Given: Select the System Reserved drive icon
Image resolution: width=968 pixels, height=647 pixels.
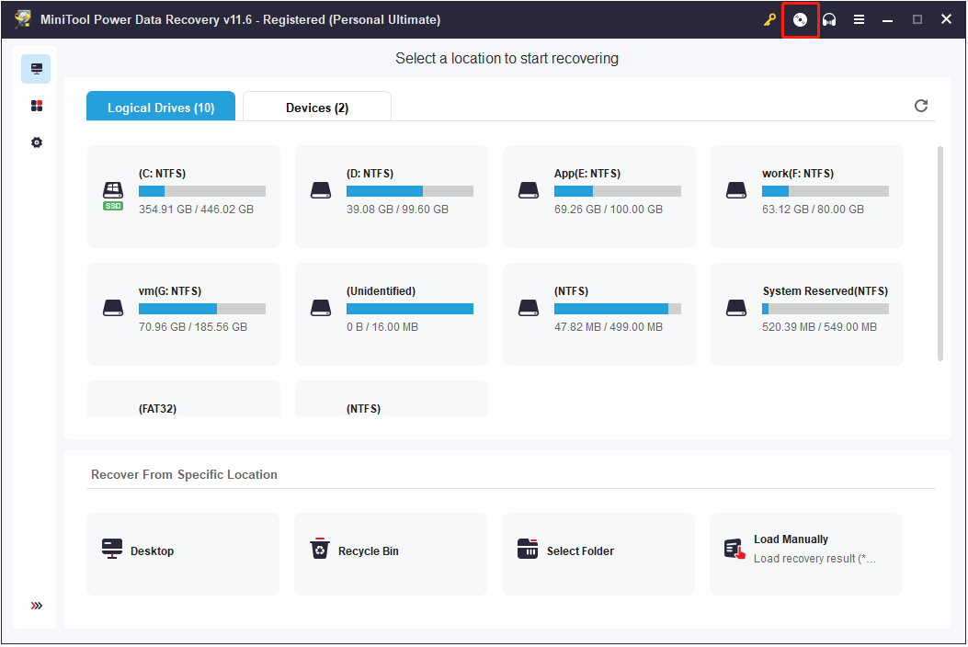Looking at the screenshot, I should [x=735, y=308].
